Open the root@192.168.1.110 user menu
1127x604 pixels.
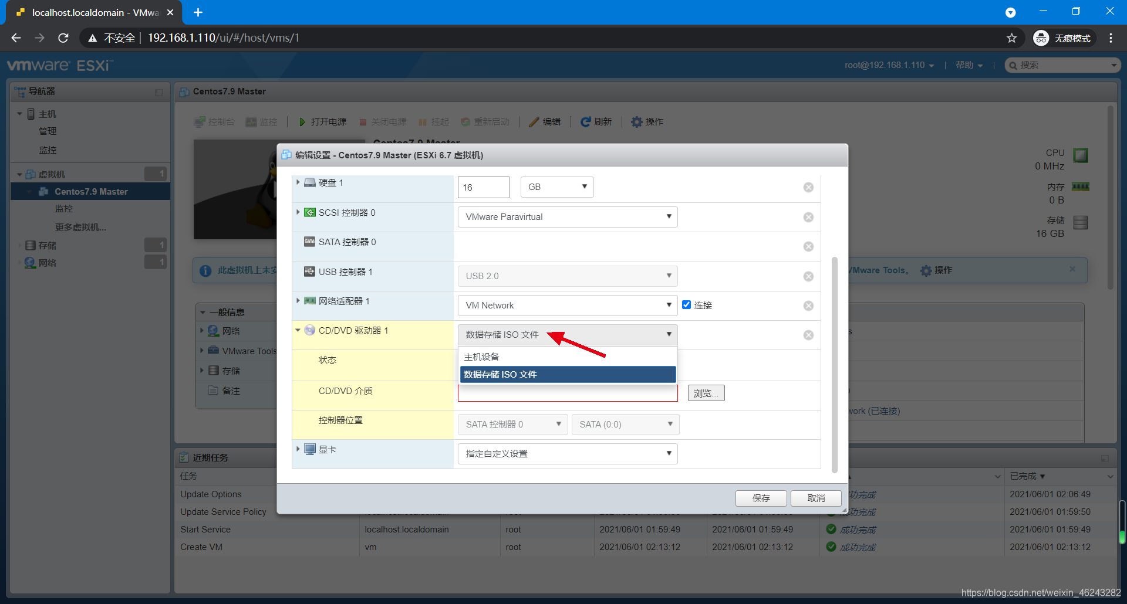point(889,65)
